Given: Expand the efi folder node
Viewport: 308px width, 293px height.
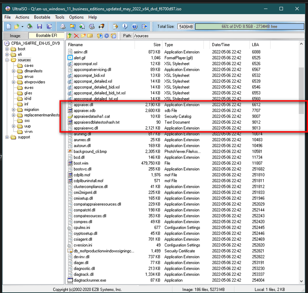Looking at the screenshot, I should click(x=7, y=55).
